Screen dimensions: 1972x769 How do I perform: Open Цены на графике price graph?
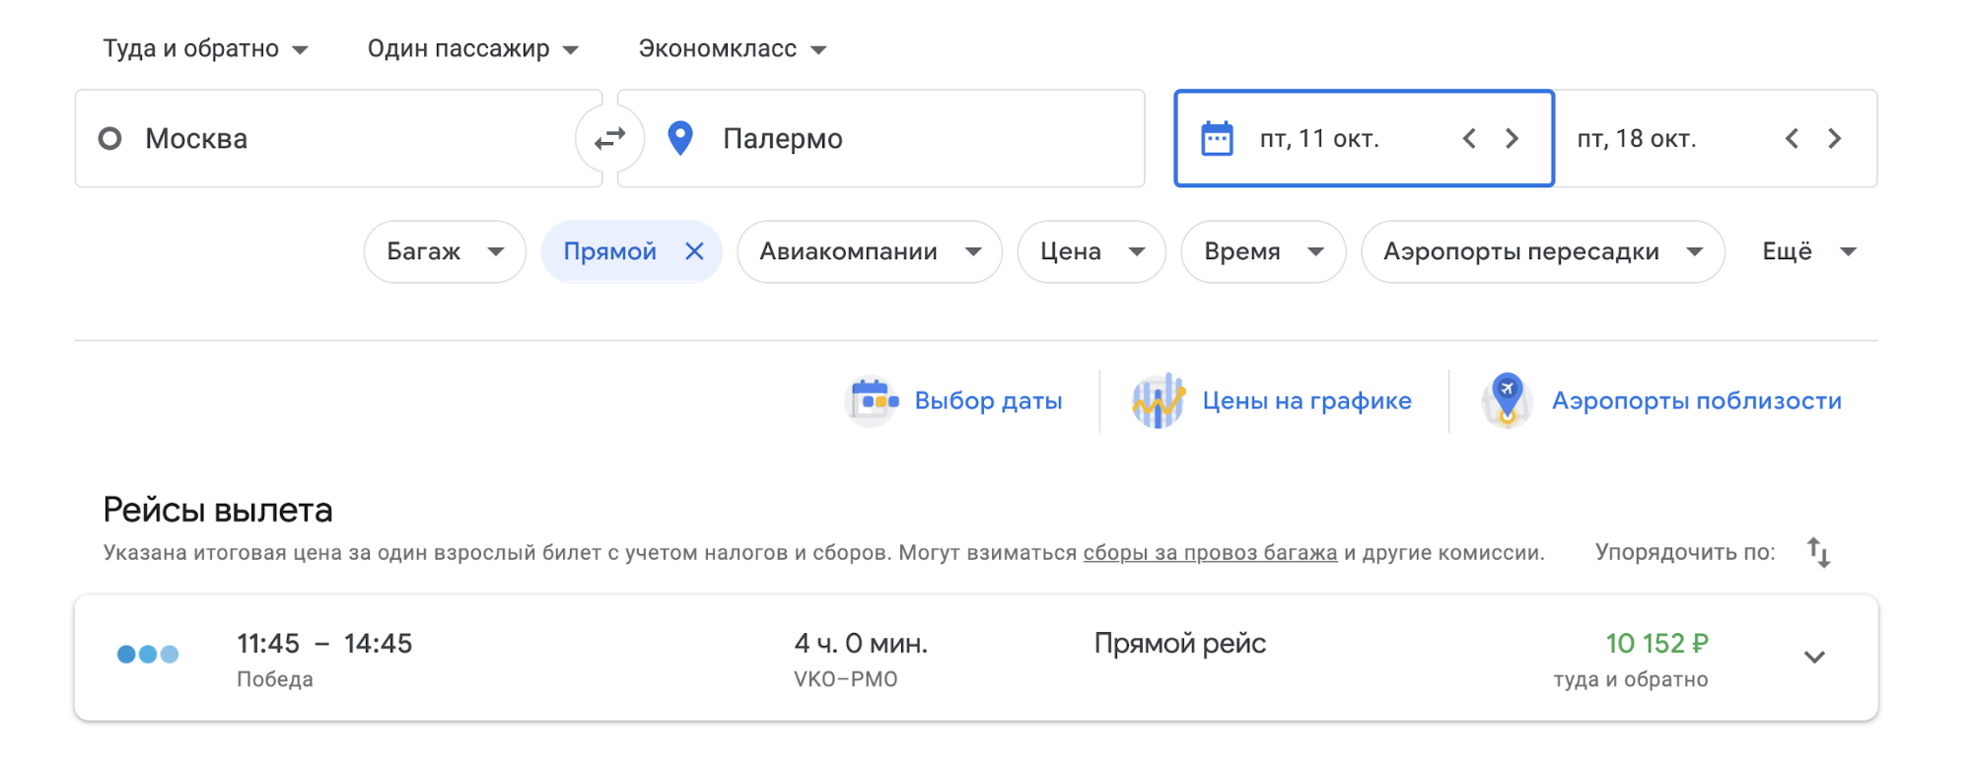click(x=1272, y=401)
